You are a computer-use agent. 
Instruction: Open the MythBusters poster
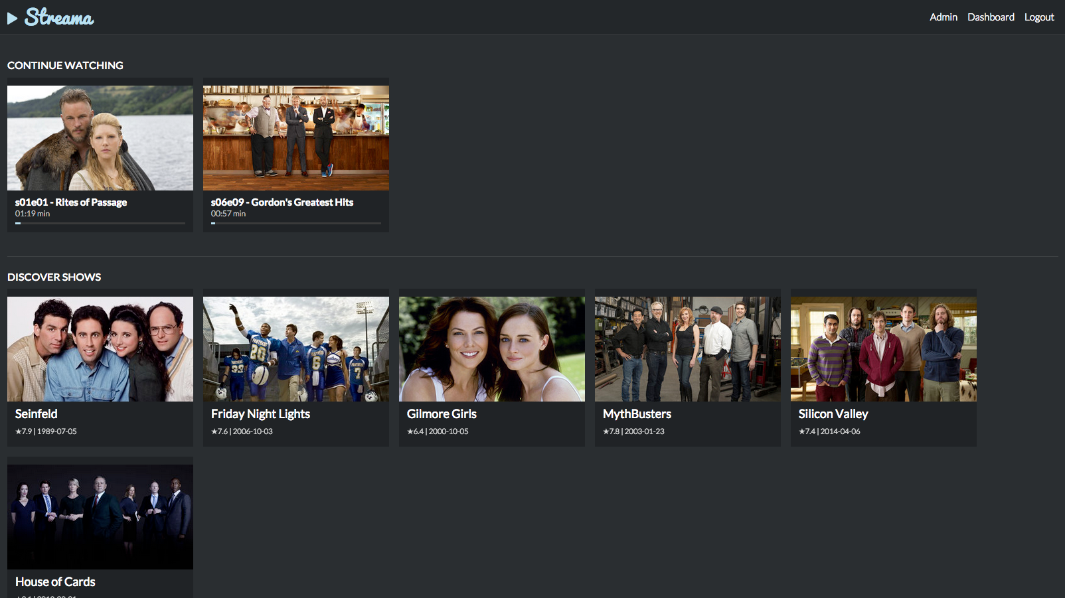(688, 349)
